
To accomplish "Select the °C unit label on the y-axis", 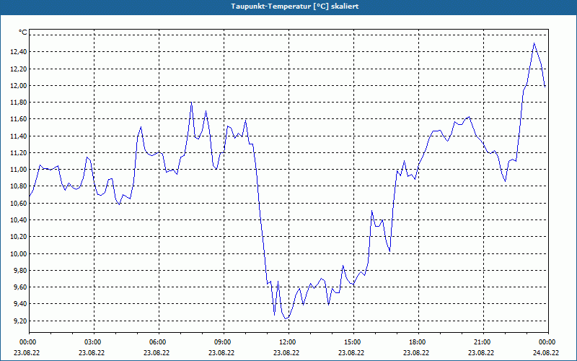I will click(23, 32).
